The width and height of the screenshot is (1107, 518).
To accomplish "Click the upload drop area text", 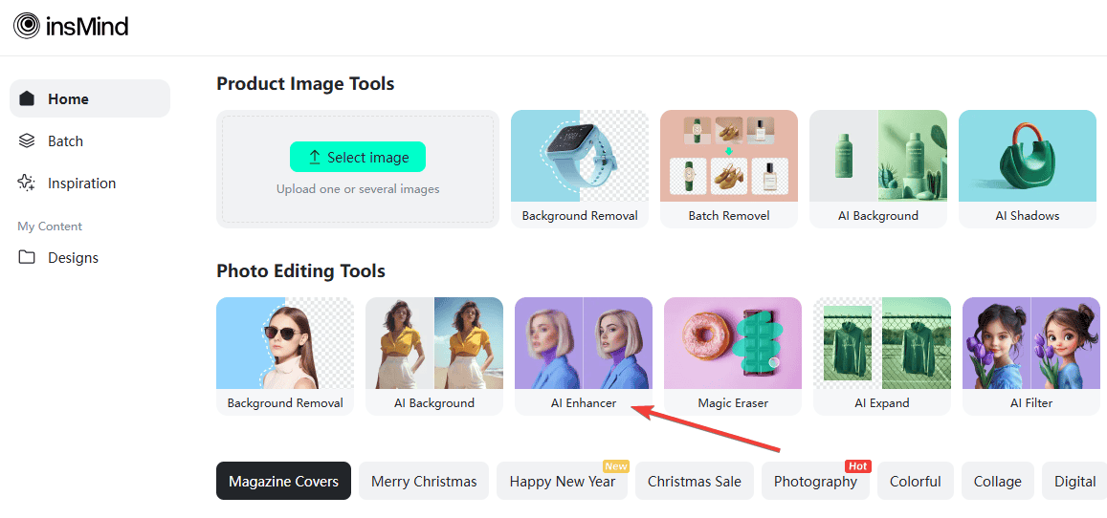I will pyautogui.click(x=358, y=189).
